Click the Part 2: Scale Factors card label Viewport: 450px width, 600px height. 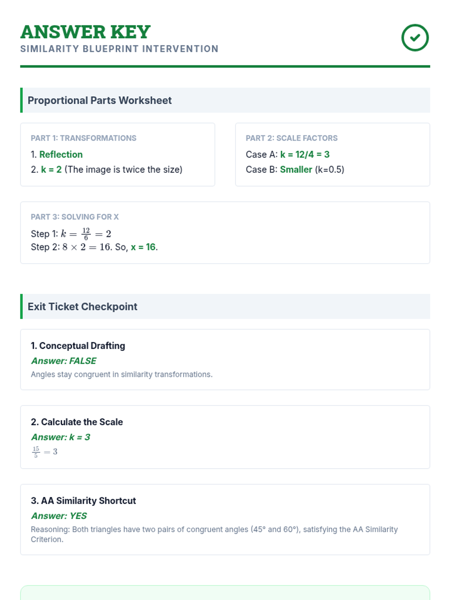[292, 138]
